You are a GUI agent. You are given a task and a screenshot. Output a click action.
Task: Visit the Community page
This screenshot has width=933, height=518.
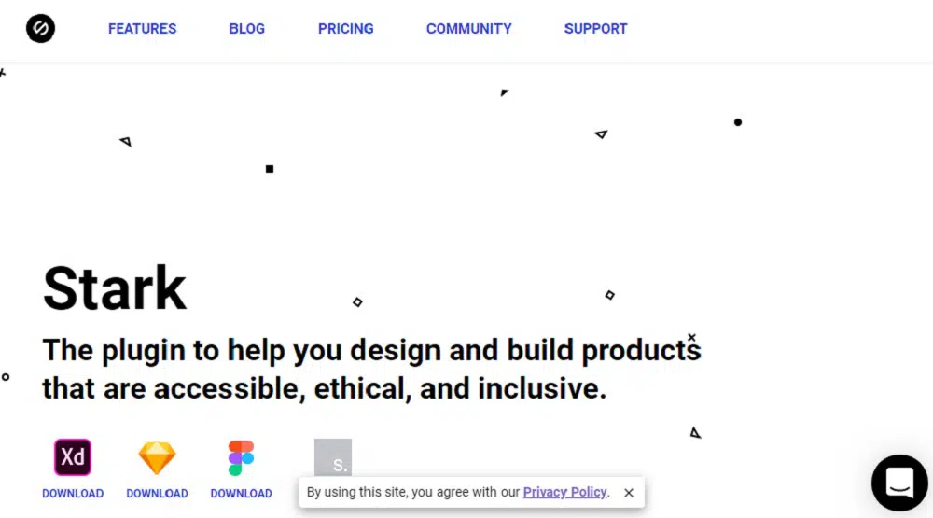468,29
